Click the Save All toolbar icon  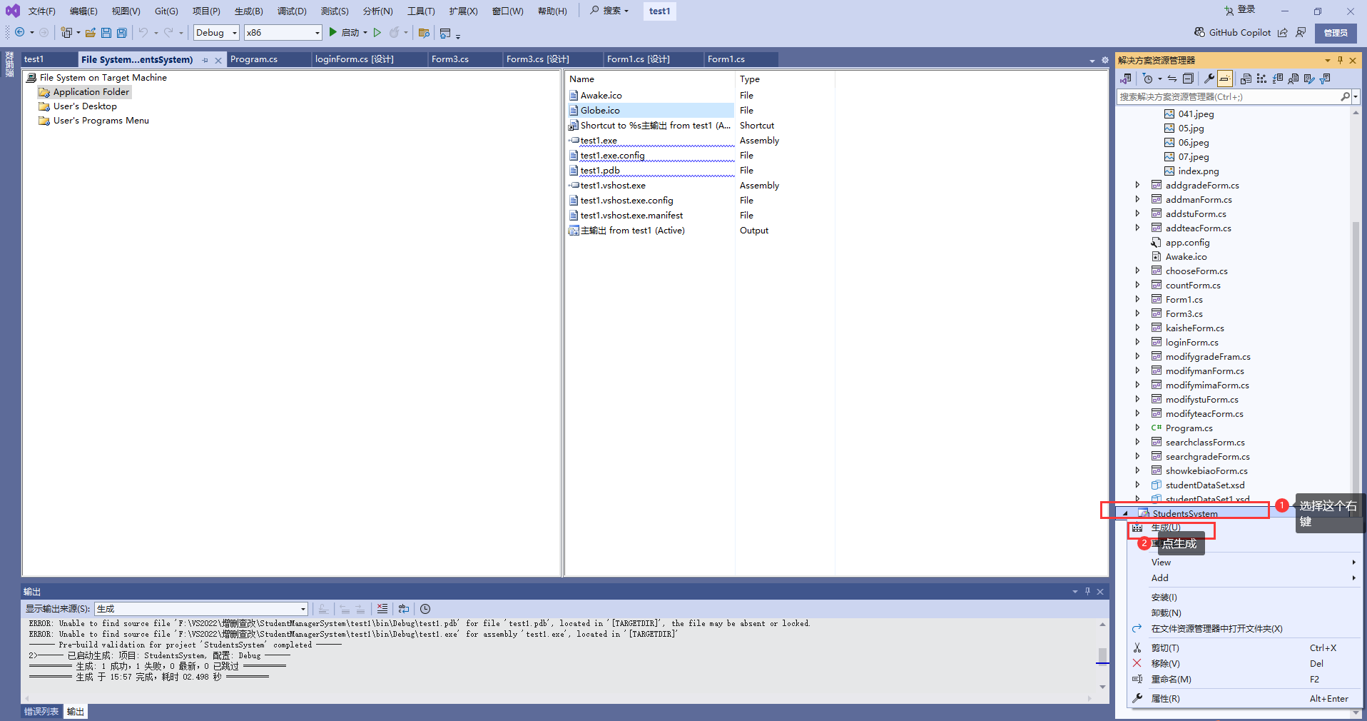click(122, 32)
